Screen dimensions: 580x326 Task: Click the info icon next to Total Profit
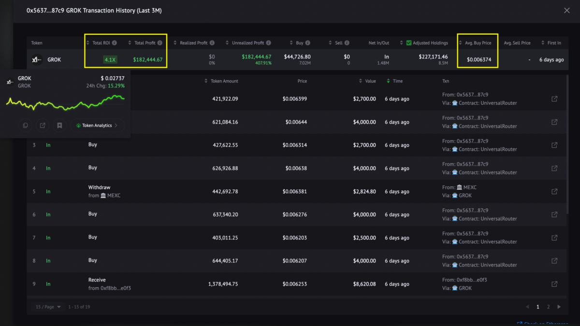coord(159,43)
